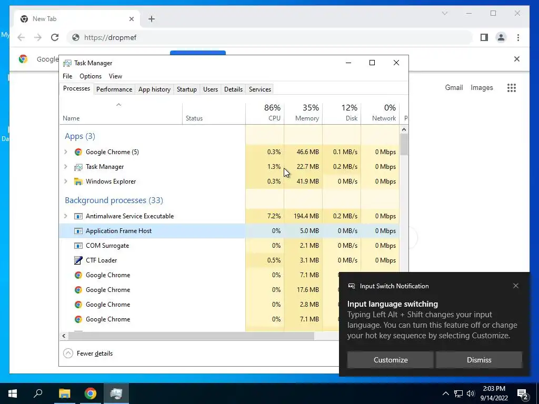Sort by the Disk column header
The image size is (539, 404).
coord(342,113)
